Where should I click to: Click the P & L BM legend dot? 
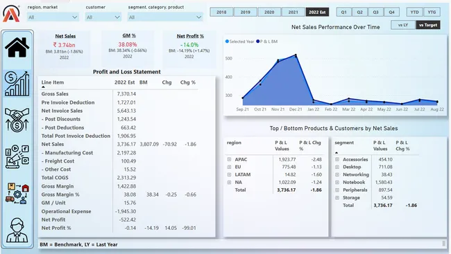tap(257, 42)
